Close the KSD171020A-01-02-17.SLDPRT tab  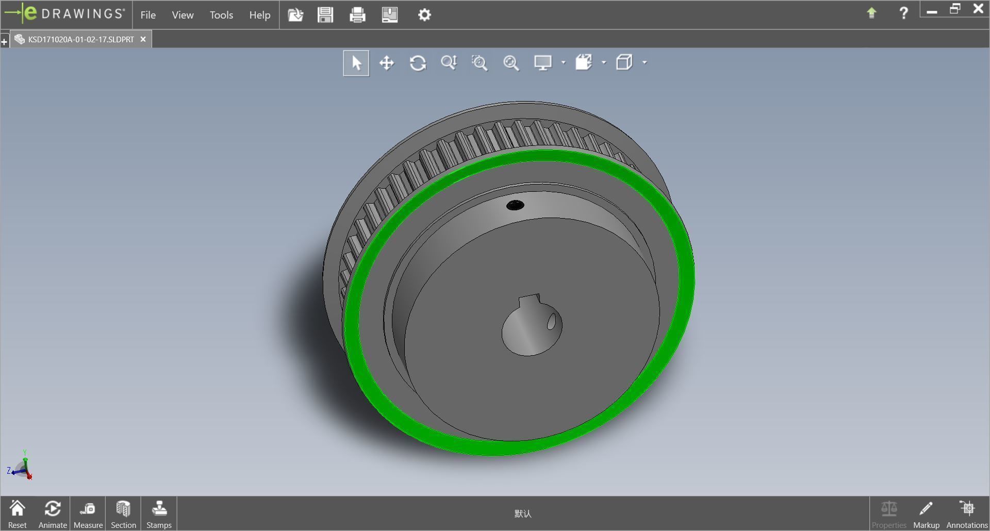coord(143,39)
